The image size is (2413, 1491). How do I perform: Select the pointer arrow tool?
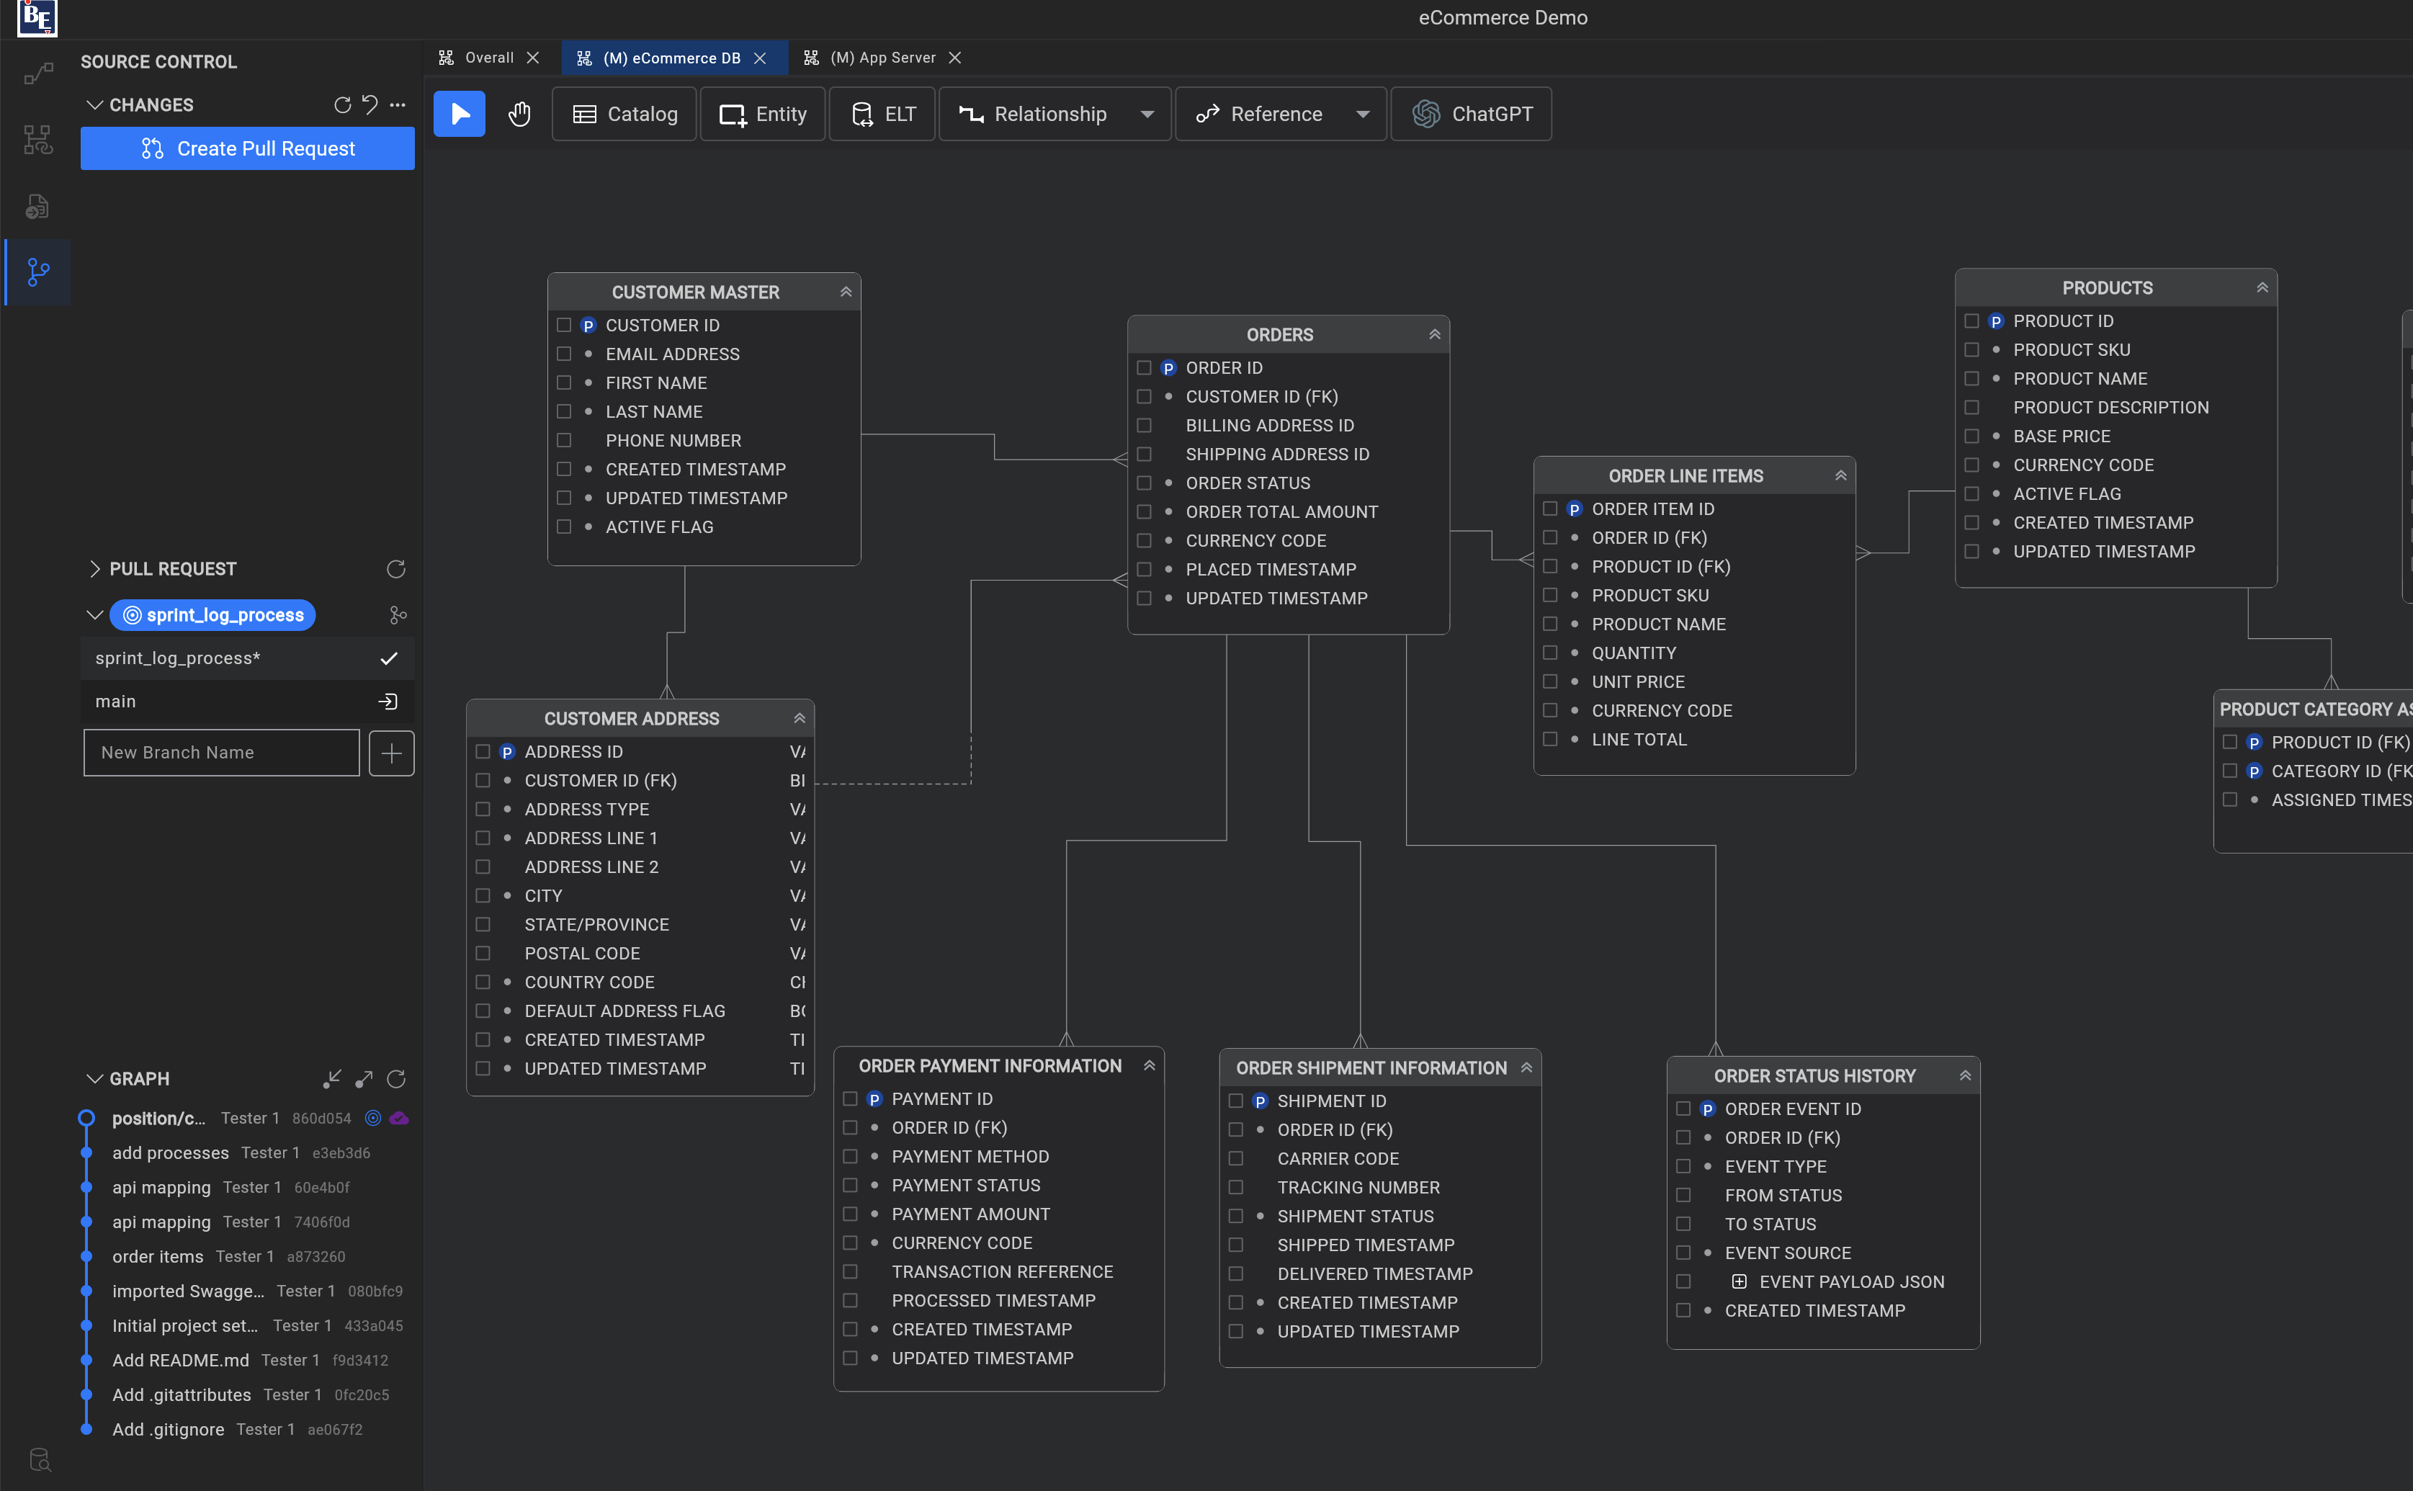click(x=459, y=115)
